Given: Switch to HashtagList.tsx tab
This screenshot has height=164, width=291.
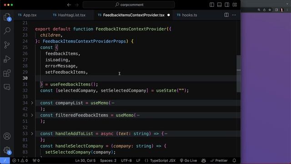Looking at the screenshot, I should (x=69, y=15).
